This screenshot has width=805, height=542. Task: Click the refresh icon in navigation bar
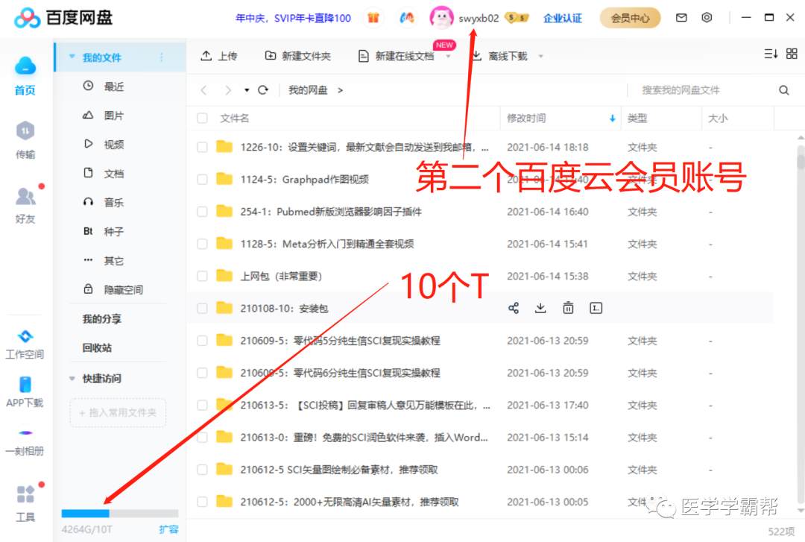263,90
